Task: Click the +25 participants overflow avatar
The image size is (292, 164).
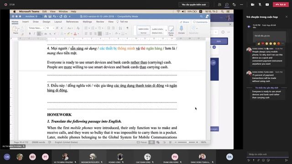Action: (7, 157)
